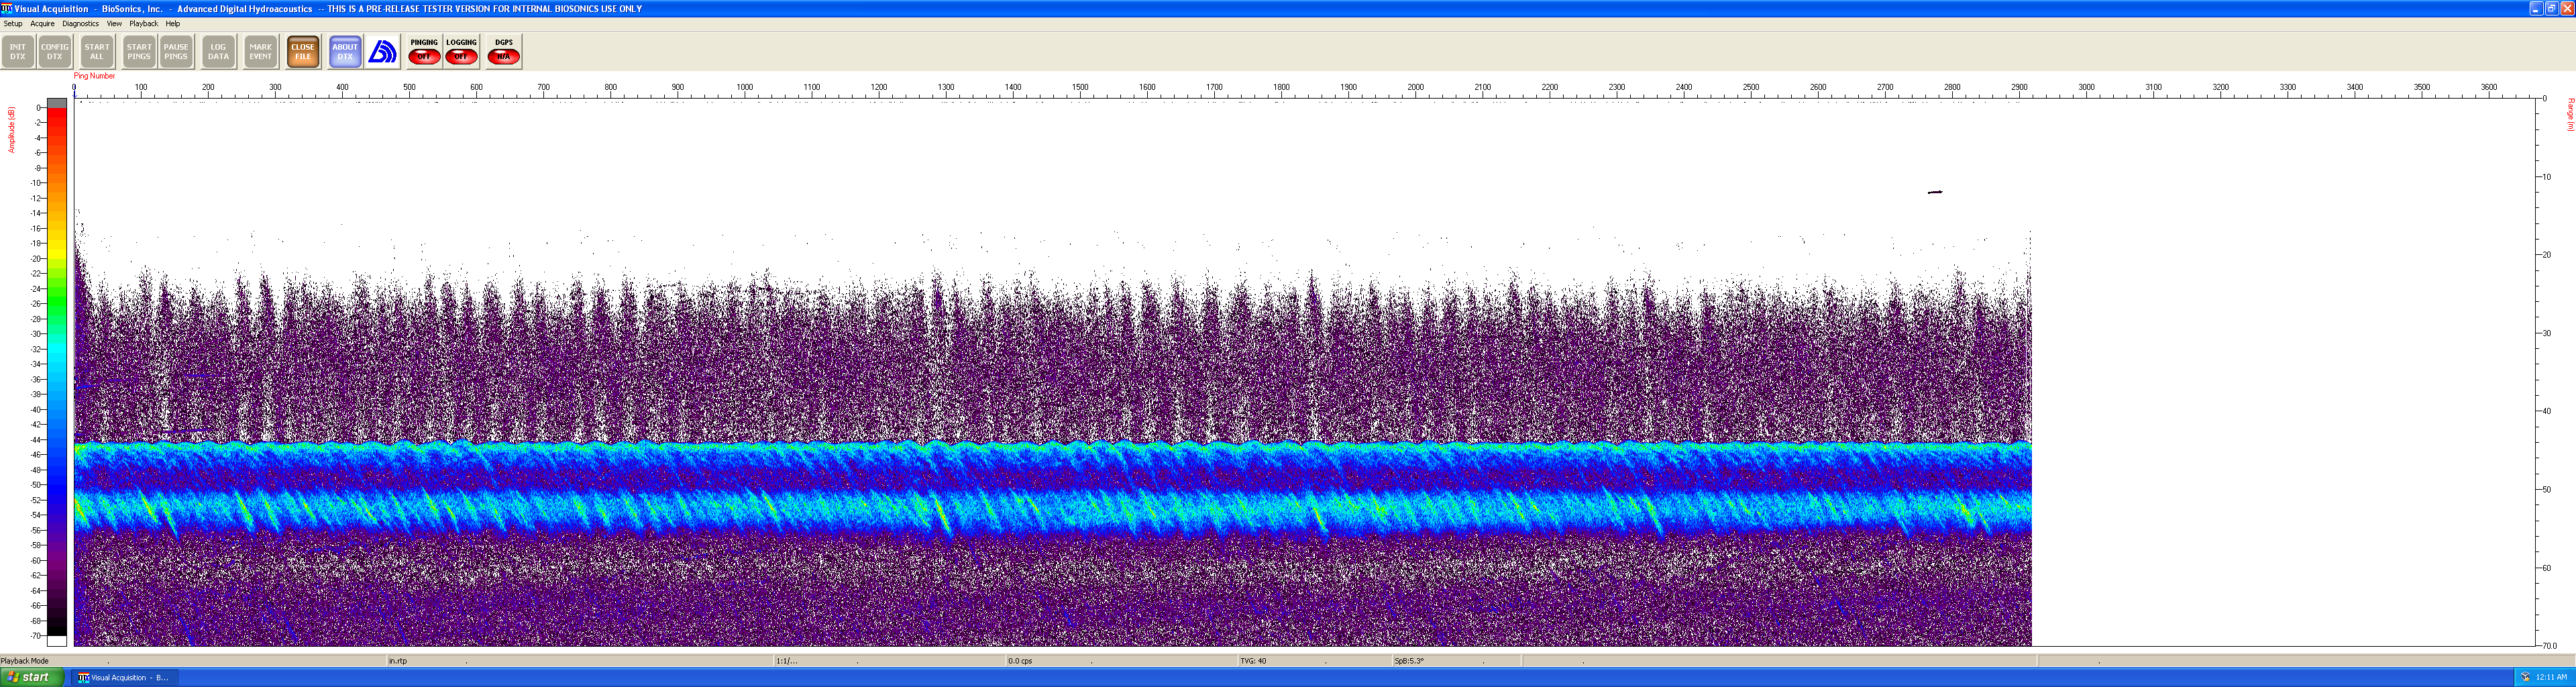Click the 3000 mark on ping ruler
The image size is (2576, 687).
point(2086,88)
